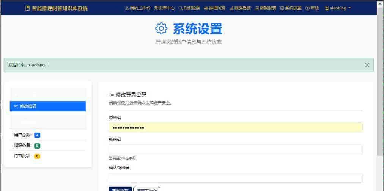This screenshot has height=191, width=384.
Task: Expand the xiaobing user dropdown
Action: 337,8
